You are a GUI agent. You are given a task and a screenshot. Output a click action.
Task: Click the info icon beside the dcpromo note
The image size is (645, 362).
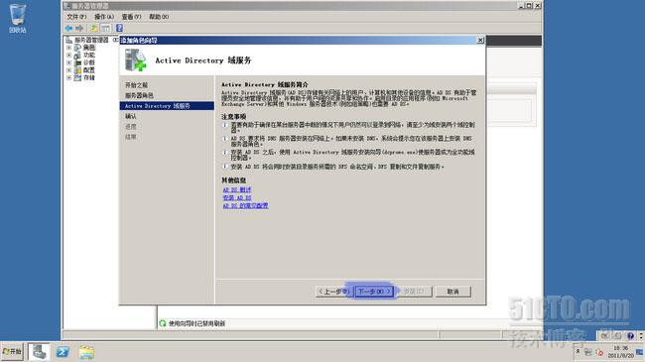225,152
